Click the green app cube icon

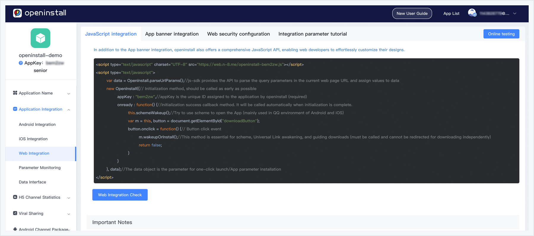pos(40,38)
